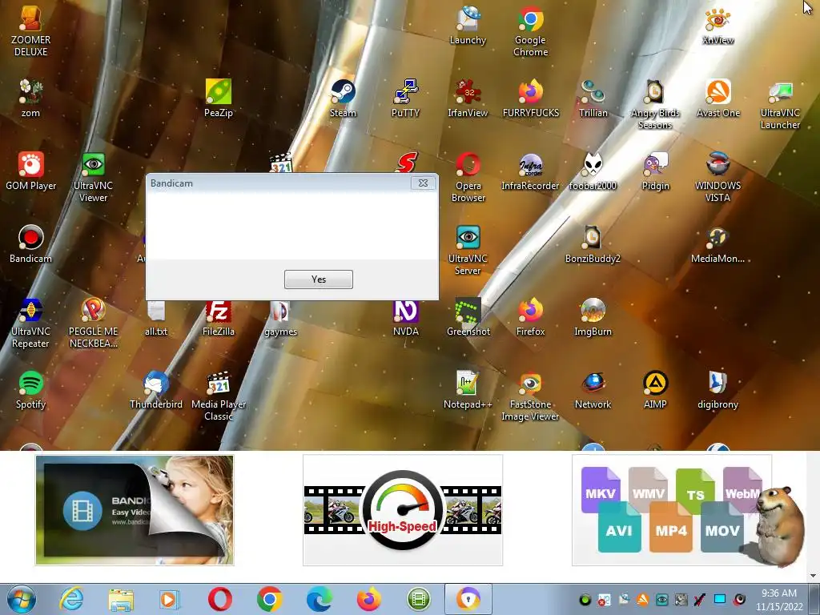Open InfraRecorder desktop shortcut
Image resolution: width=820 pixels, height=615 pixels.
pyautogui.click(x=530, y=171)
